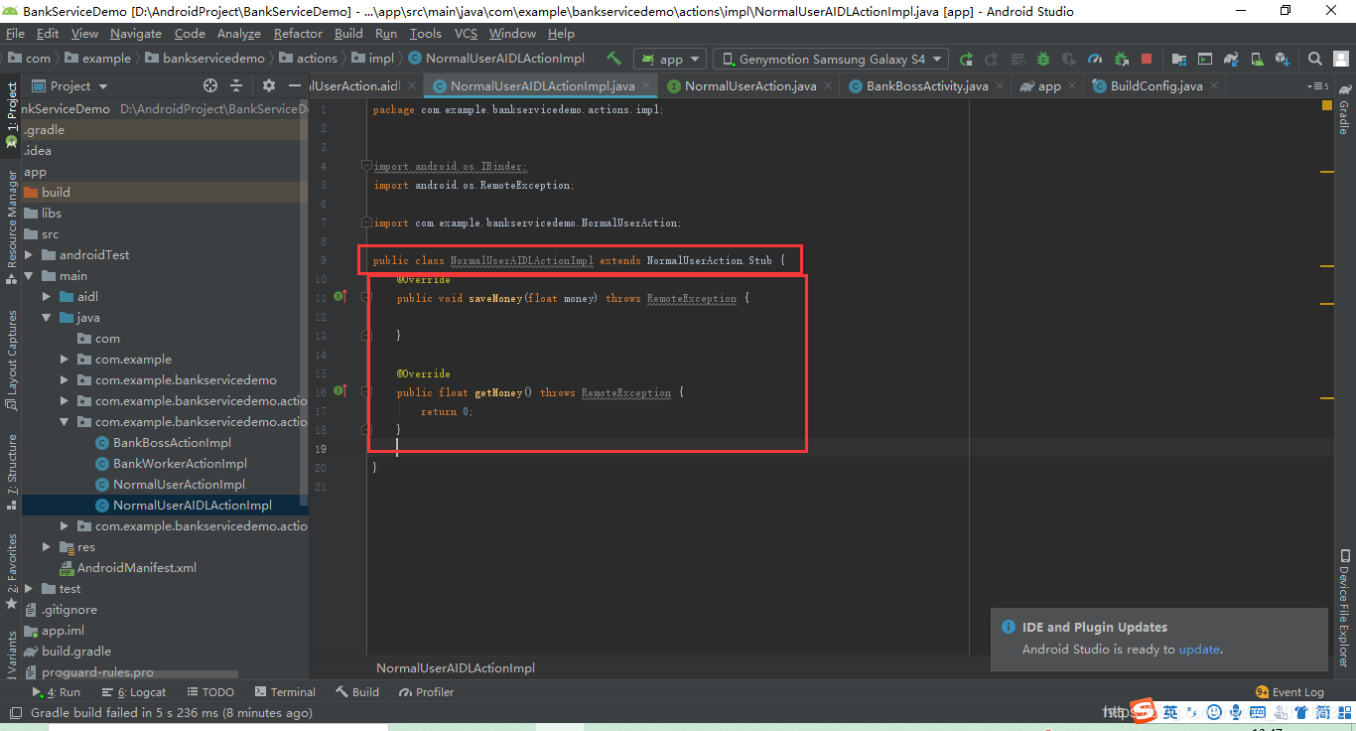Click the red Stop icon
The image size is (1356, 731).
tap(1147, 59)
